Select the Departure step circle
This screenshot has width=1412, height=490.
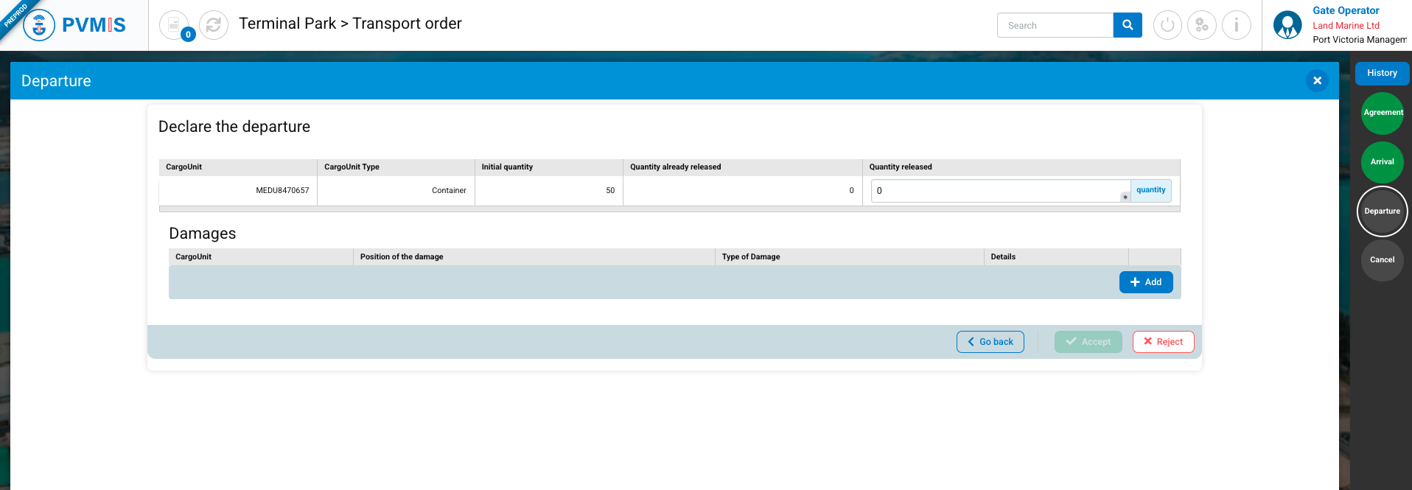point(1382,211)
